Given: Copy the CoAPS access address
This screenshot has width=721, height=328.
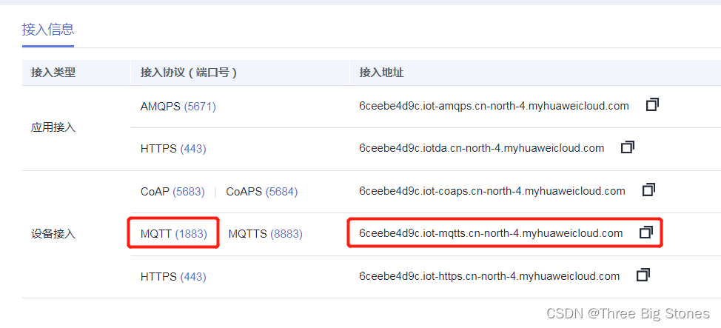Looking at the screenshot, I should pyautogui.click(x=648, y=190).
